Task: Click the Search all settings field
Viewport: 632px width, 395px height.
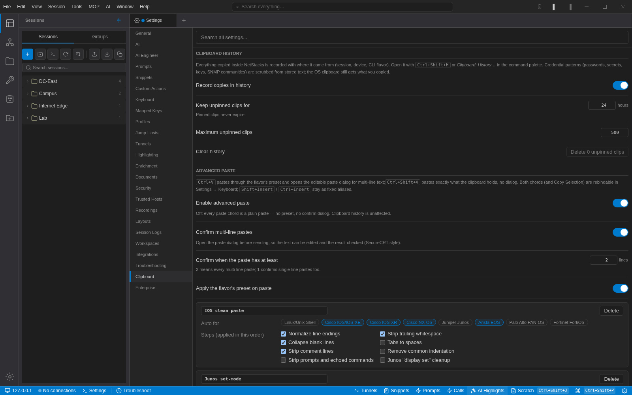Action: 412,38
